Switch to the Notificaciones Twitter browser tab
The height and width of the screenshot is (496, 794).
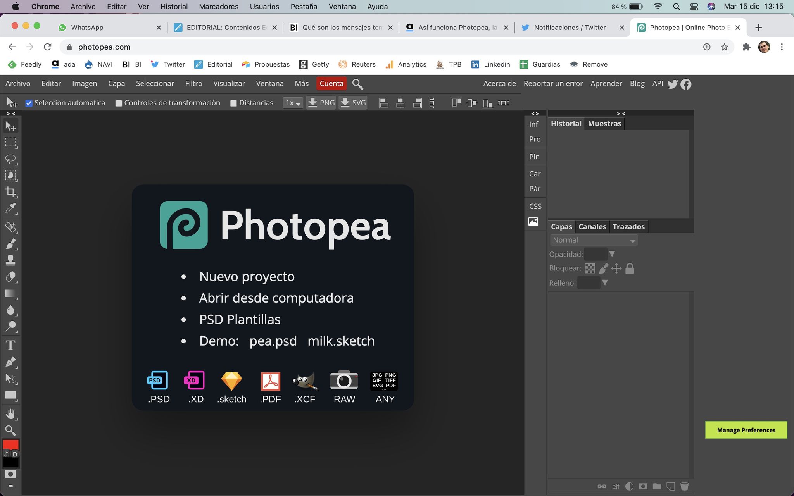pyautogui.click(x=570, y=27)
